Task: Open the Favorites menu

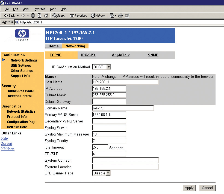Action: (39, 9)
